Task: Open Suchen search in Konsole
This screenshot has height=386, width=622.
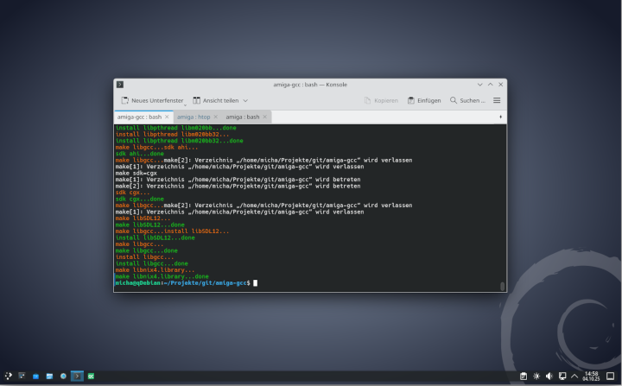Action: (467, 100)
